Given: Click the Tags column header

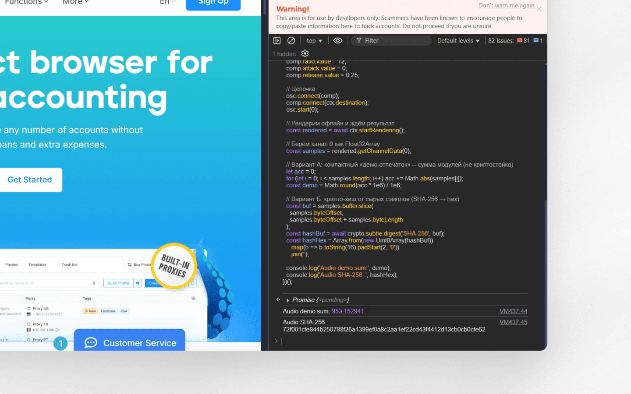Looking at the screenshot, I should point(87,299).
